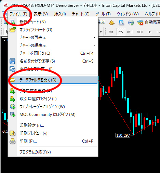The width and height of the screenshot is (160, 173).
Task: Open the toolbar dropdown arrow left of M1
Action: tap(101, 32)
